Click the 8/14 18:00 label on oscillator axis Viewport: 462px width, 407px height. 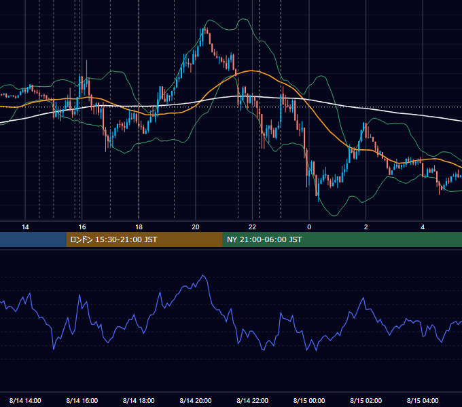click(x=139, y=400)
